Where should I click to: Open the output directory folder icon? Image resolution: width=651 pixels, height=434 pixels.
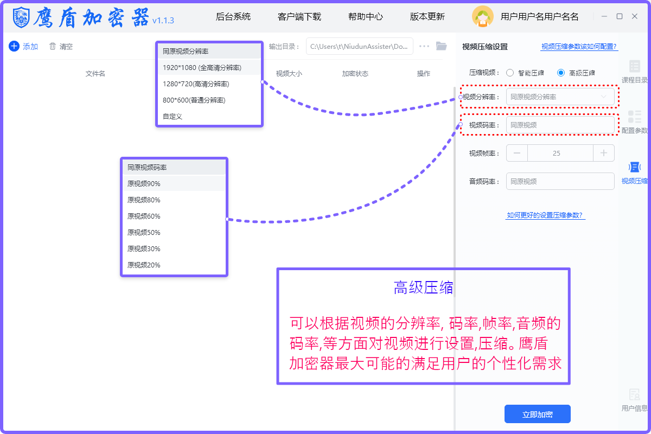pyautogui.click(x=441, y=46)
